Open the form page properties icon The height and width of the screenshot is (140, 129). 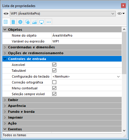pos(13,22)
